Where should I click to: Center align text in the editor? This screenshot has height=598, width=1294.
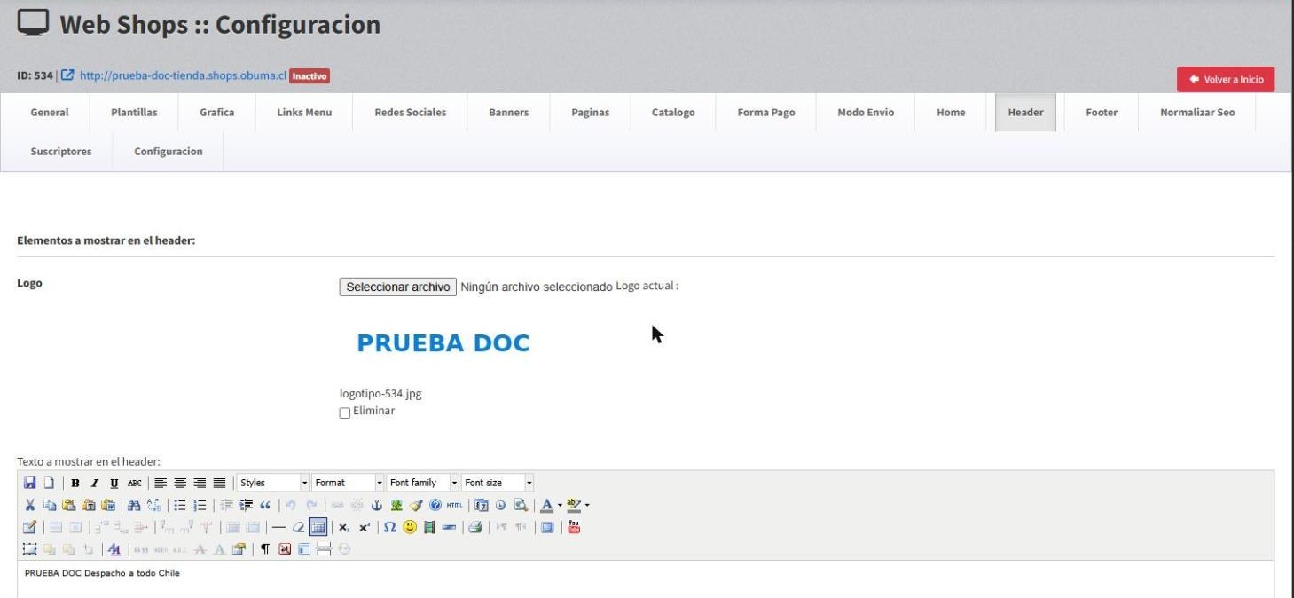tap(180, 483)
